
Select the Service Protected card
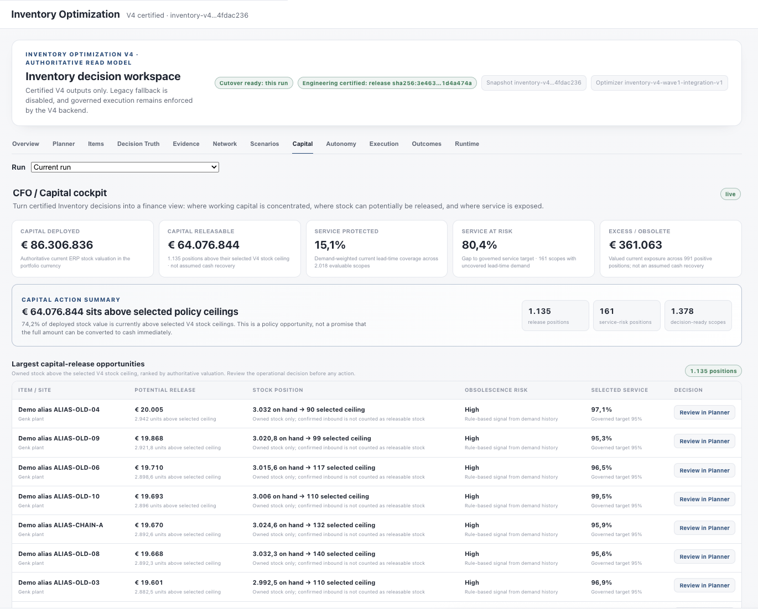[x=377, y=249]
